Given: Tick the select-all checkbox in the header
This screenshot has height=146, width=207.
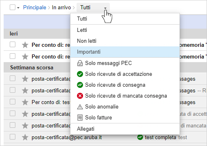Looking at the screenshot, I should pos(13,7).
